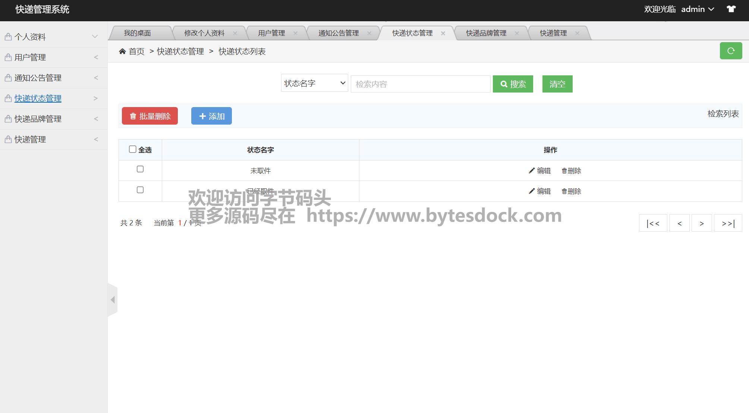Check the 未取件 row checkbox
Image resolution: width=749 pixels, height=413 pixels.
point(140,169)
